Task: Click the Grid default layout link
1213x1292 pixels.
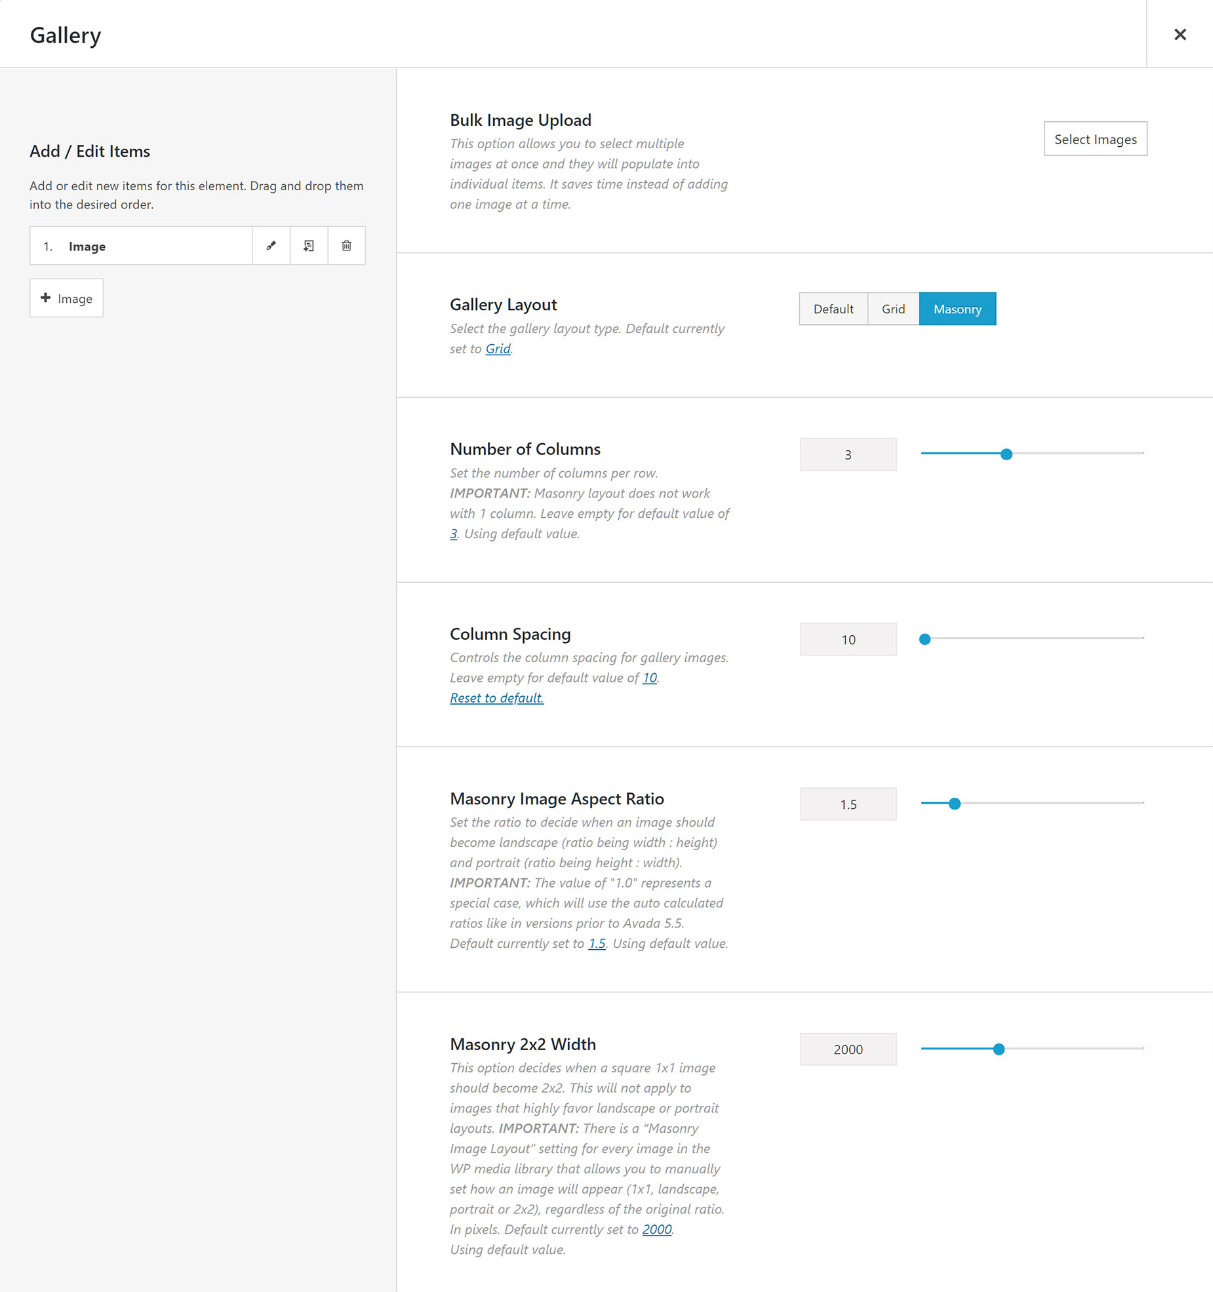Action: pos(498,349)
